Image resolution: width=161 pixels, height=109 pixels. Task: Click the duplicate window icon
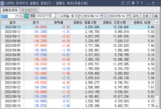point(128,3)
